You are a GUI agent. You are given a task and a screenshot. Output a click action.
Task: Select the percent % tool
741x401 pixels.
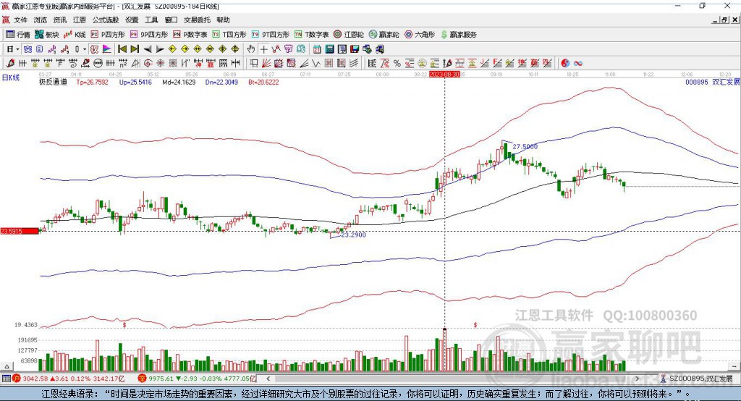pos(397,63)
